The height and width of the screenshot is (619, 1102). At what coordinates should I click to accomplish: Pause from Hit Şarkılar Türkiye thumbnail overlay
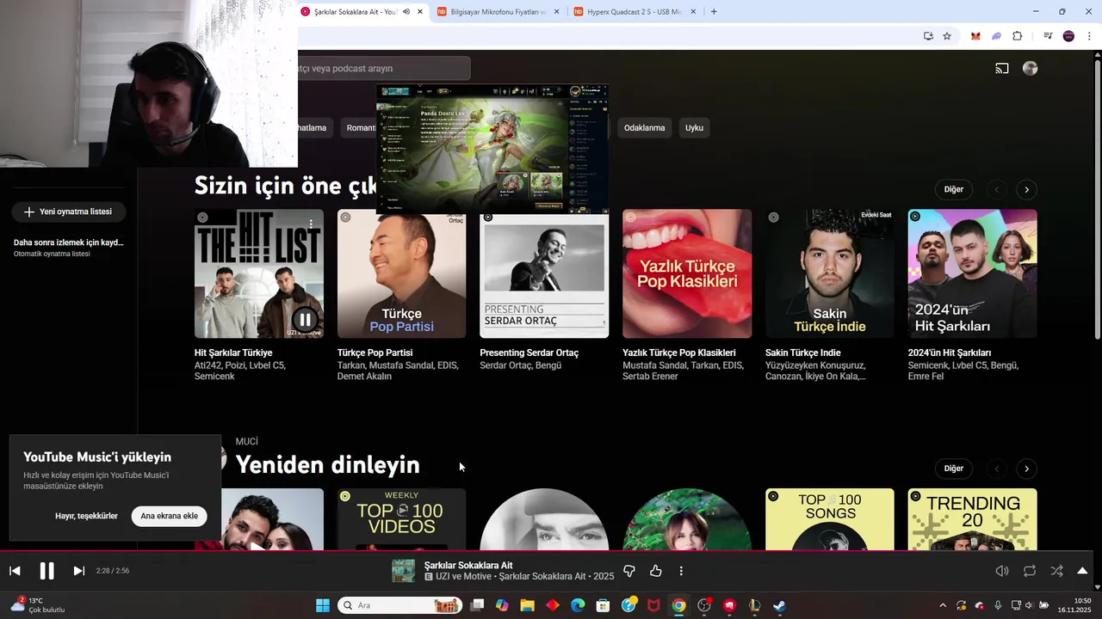click(305, 320)
